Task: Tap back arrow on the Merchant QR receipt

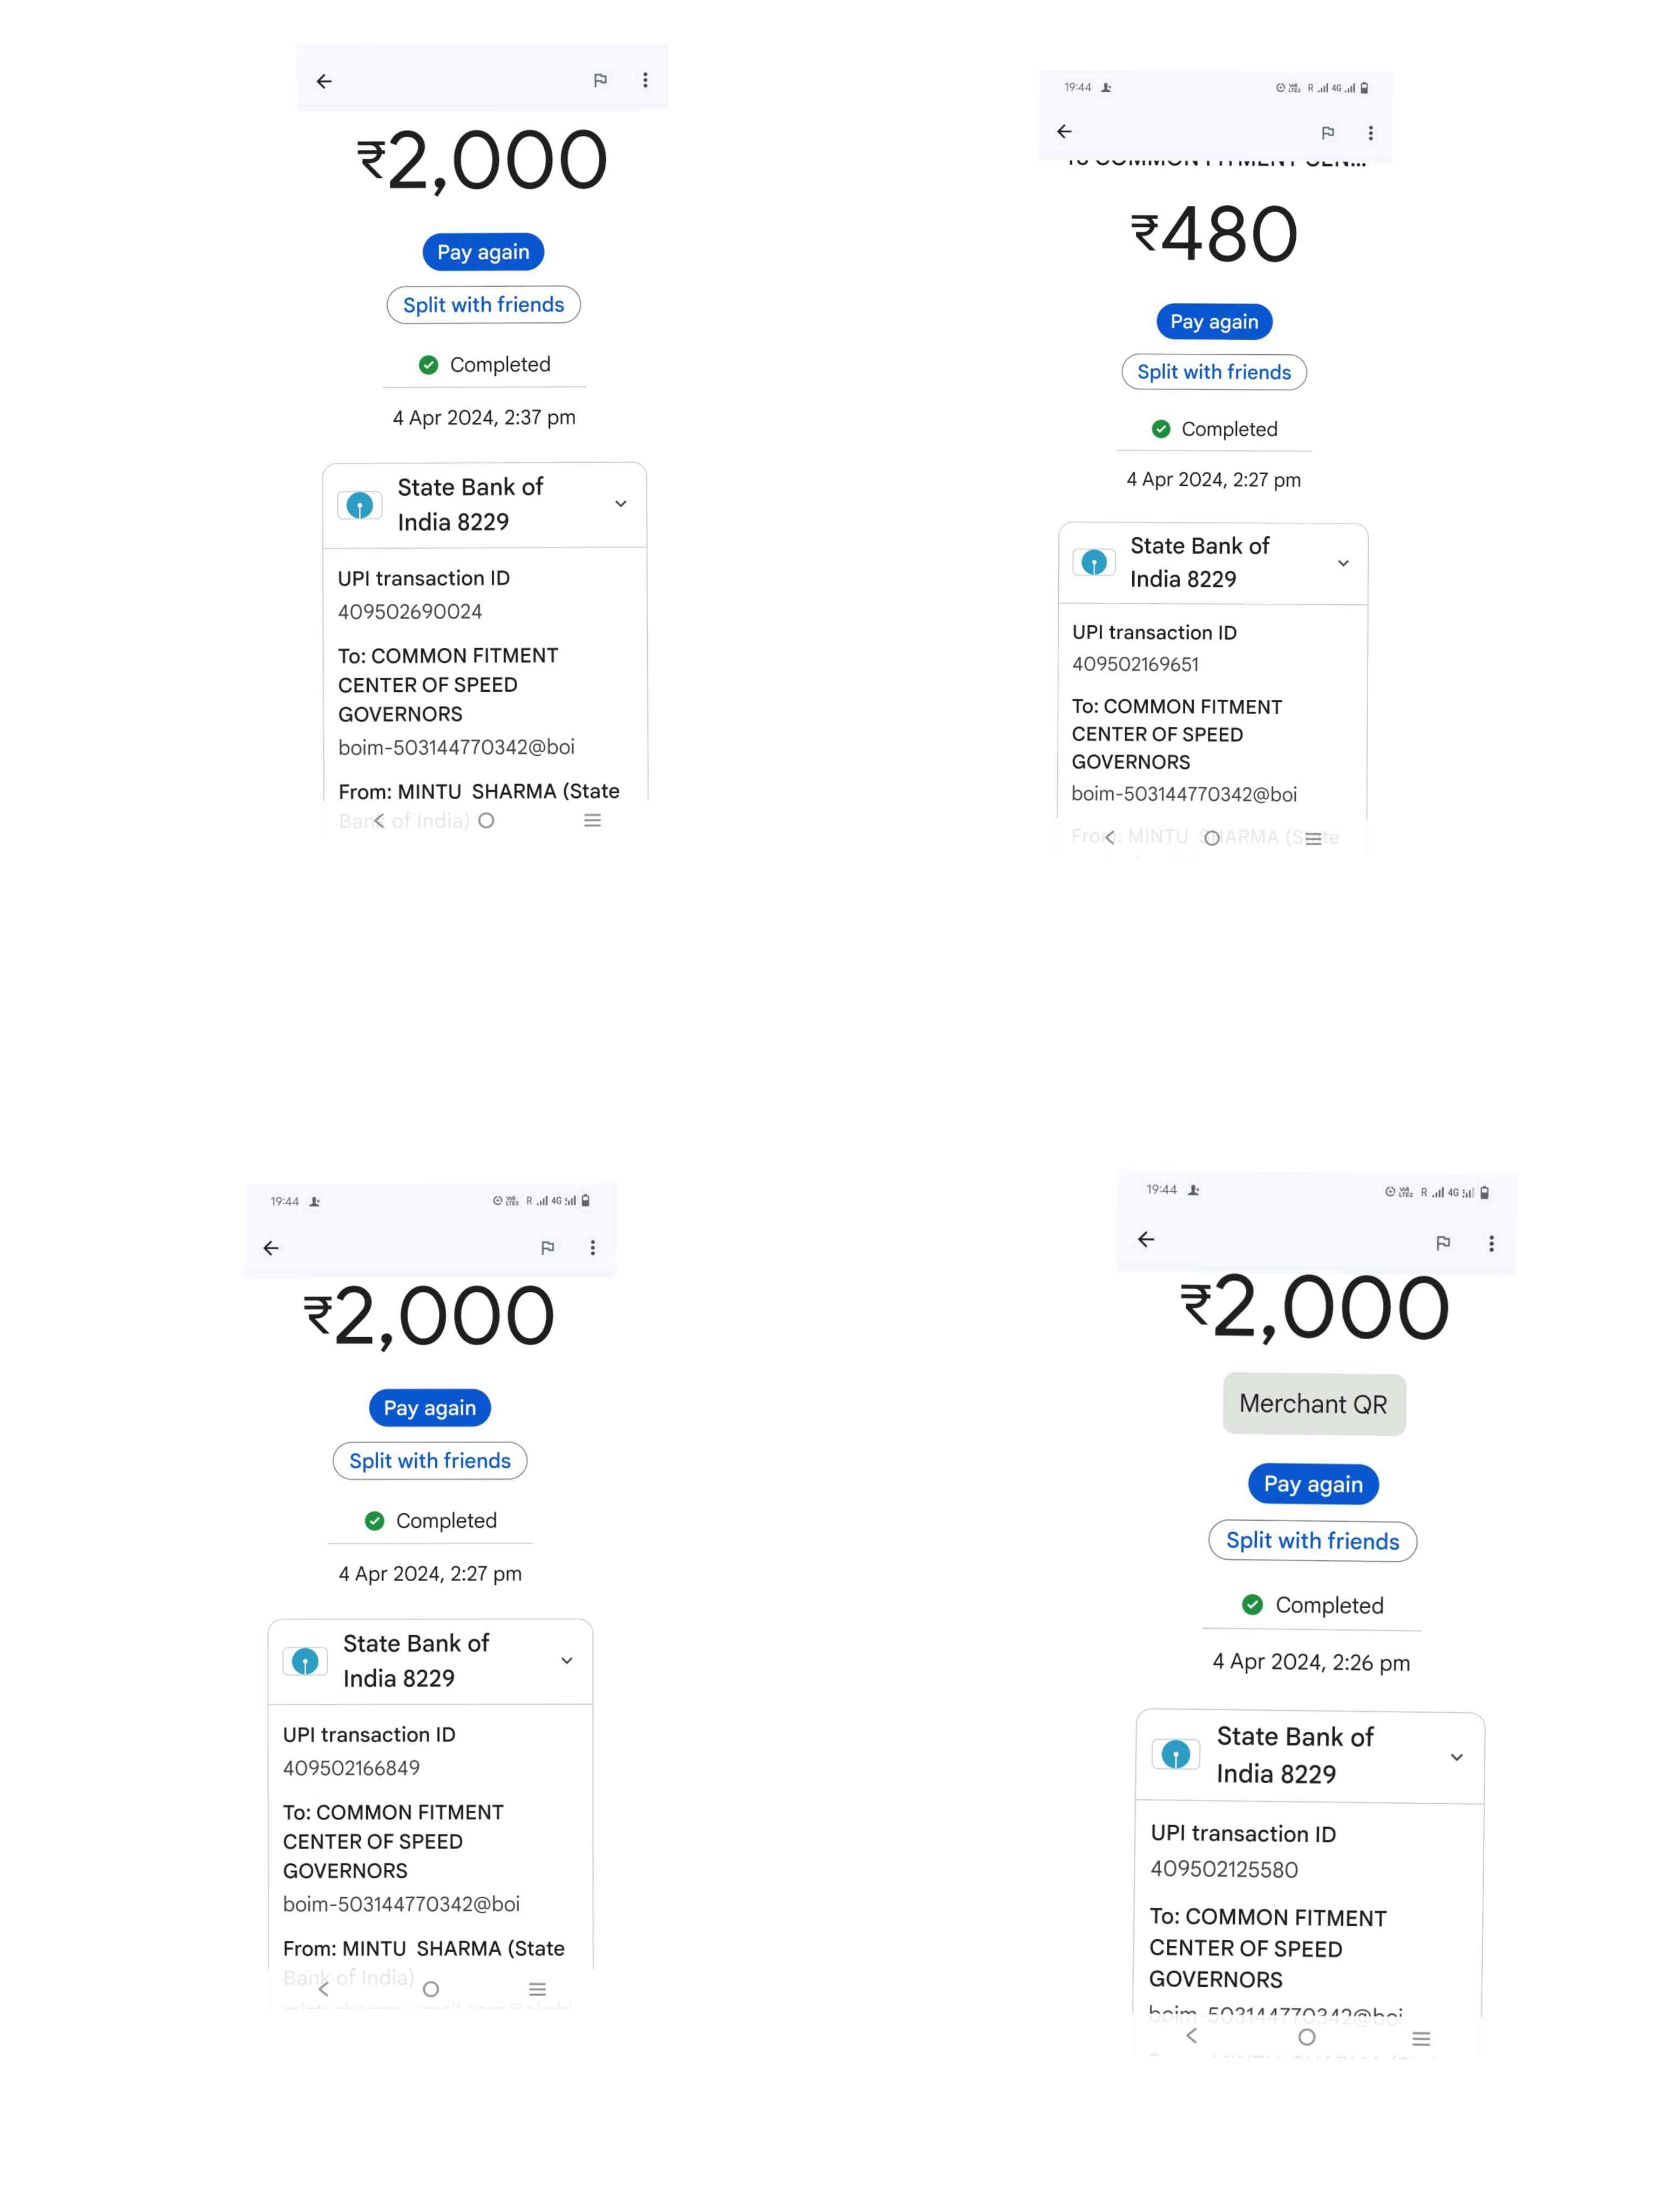Action: click(x=1146, y=1239)
